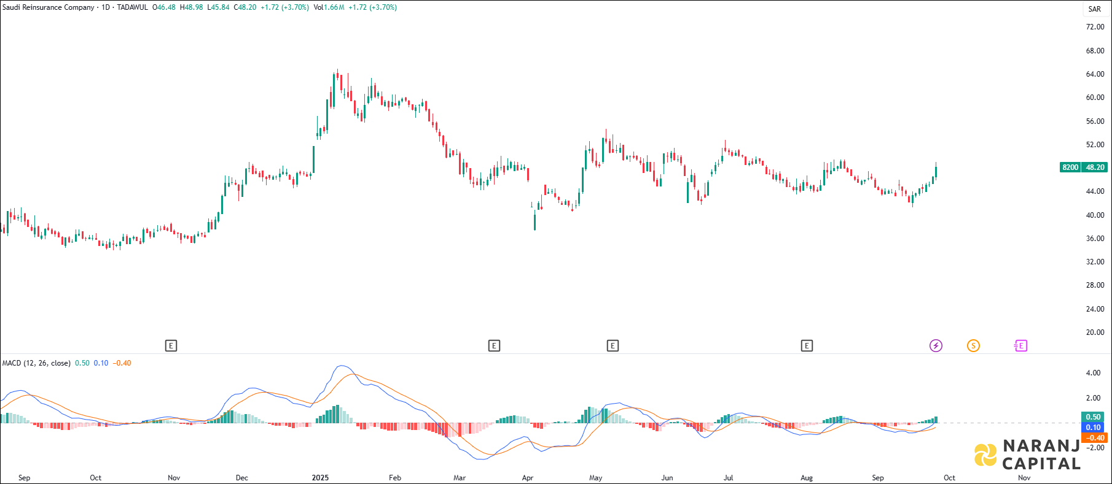Click the 44.00 price scale label
Viewport: 1112px width, 484px height.
(1095, 191)
